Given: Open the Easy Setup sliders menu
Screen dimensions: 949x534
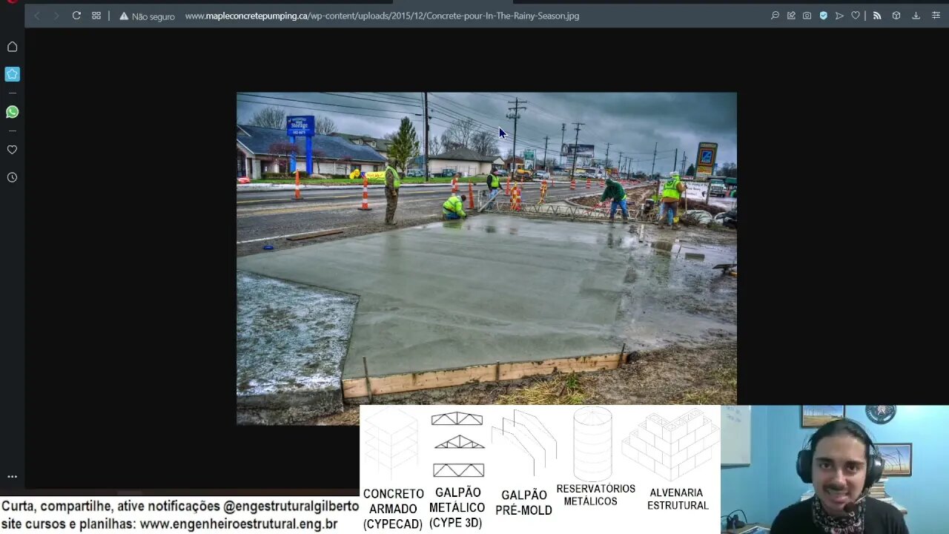Looking at the screenshot, I should (936, 16).
